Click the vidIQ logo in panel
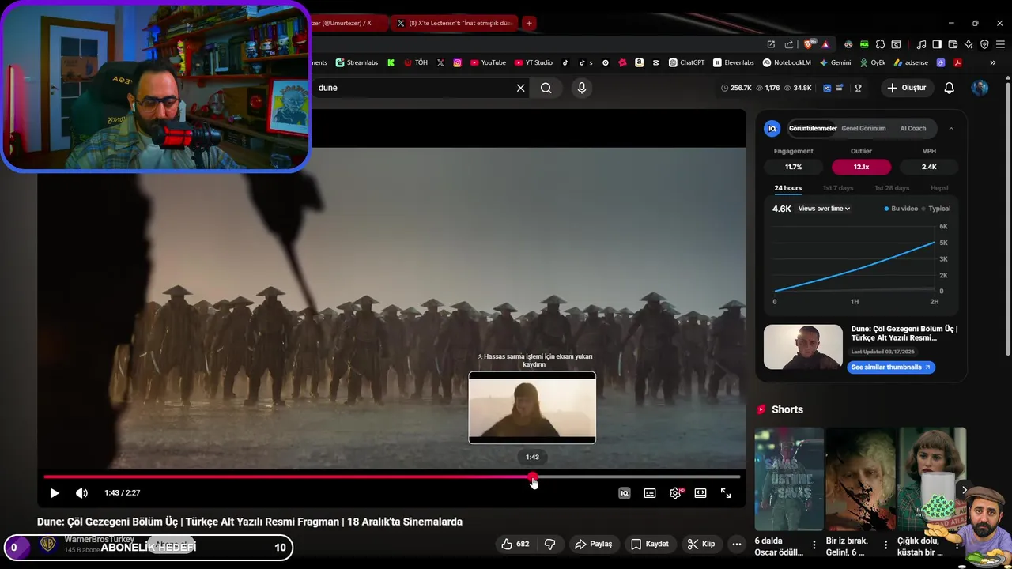 pyautogui.click(x=772, y=128)
